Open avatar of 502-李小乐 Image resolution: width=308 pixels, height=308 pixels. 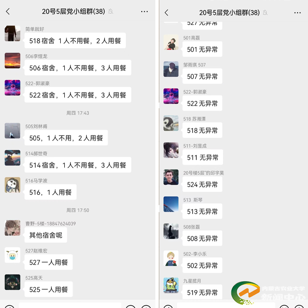(x=171, y=258)
